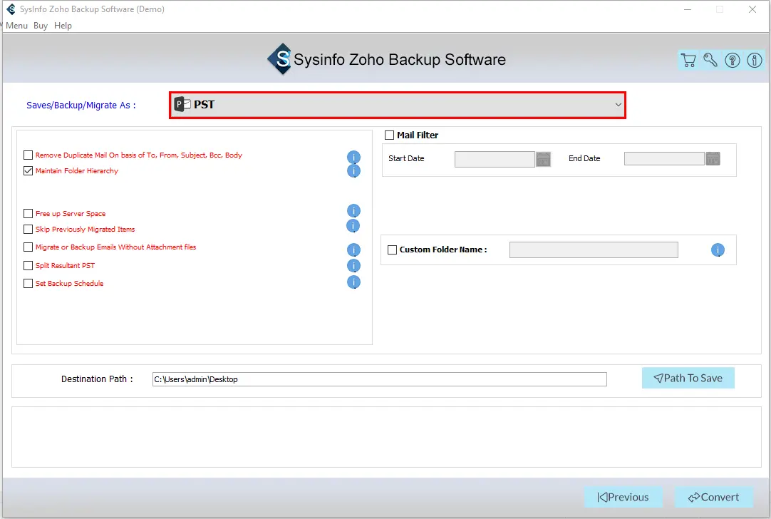Click the Custom Folder Name text field
The image size is (771, 519).
pyautogui.click(x=594, y=250)
